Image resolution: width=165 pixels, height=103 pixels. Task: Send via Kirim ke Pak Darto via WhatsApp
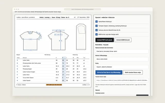[x=109, y=72]
